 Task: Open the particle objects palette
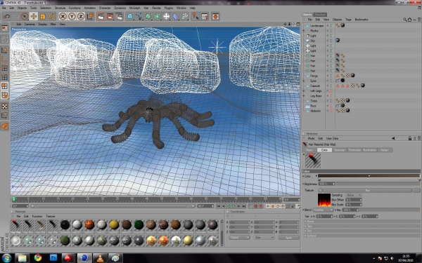point(184,16)
